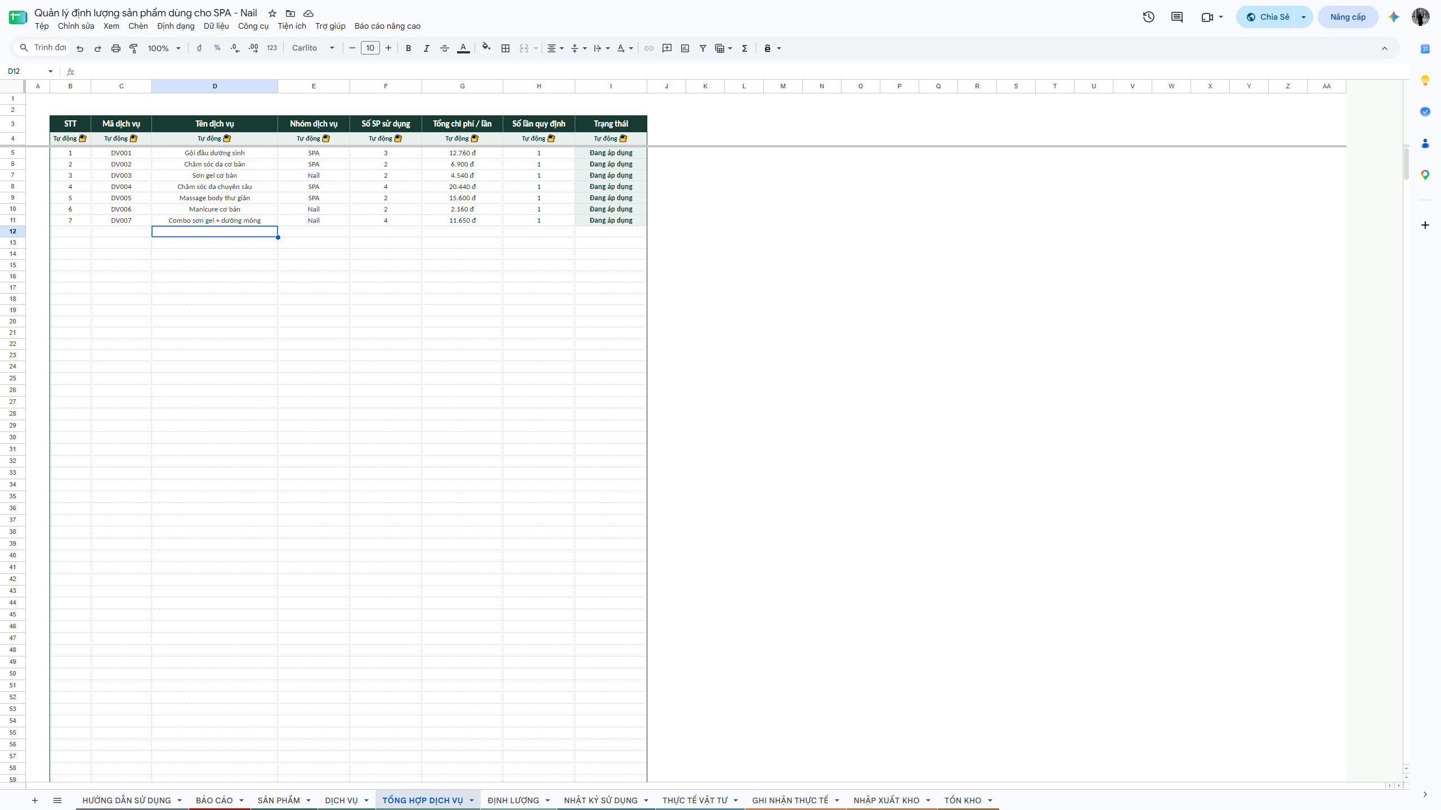Screen dimensions: 1441x810
Task: Open the Dữ liệu menu
Action: [216, 26]
